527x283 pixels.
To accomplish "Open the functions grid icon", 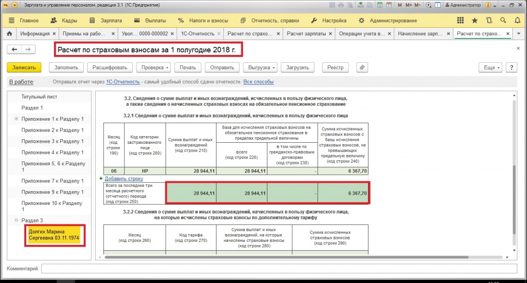I will 461,21.
